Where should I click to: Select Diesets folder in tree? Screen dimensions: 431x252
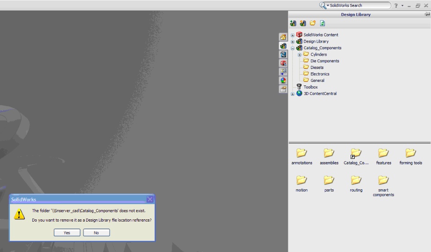317,68
